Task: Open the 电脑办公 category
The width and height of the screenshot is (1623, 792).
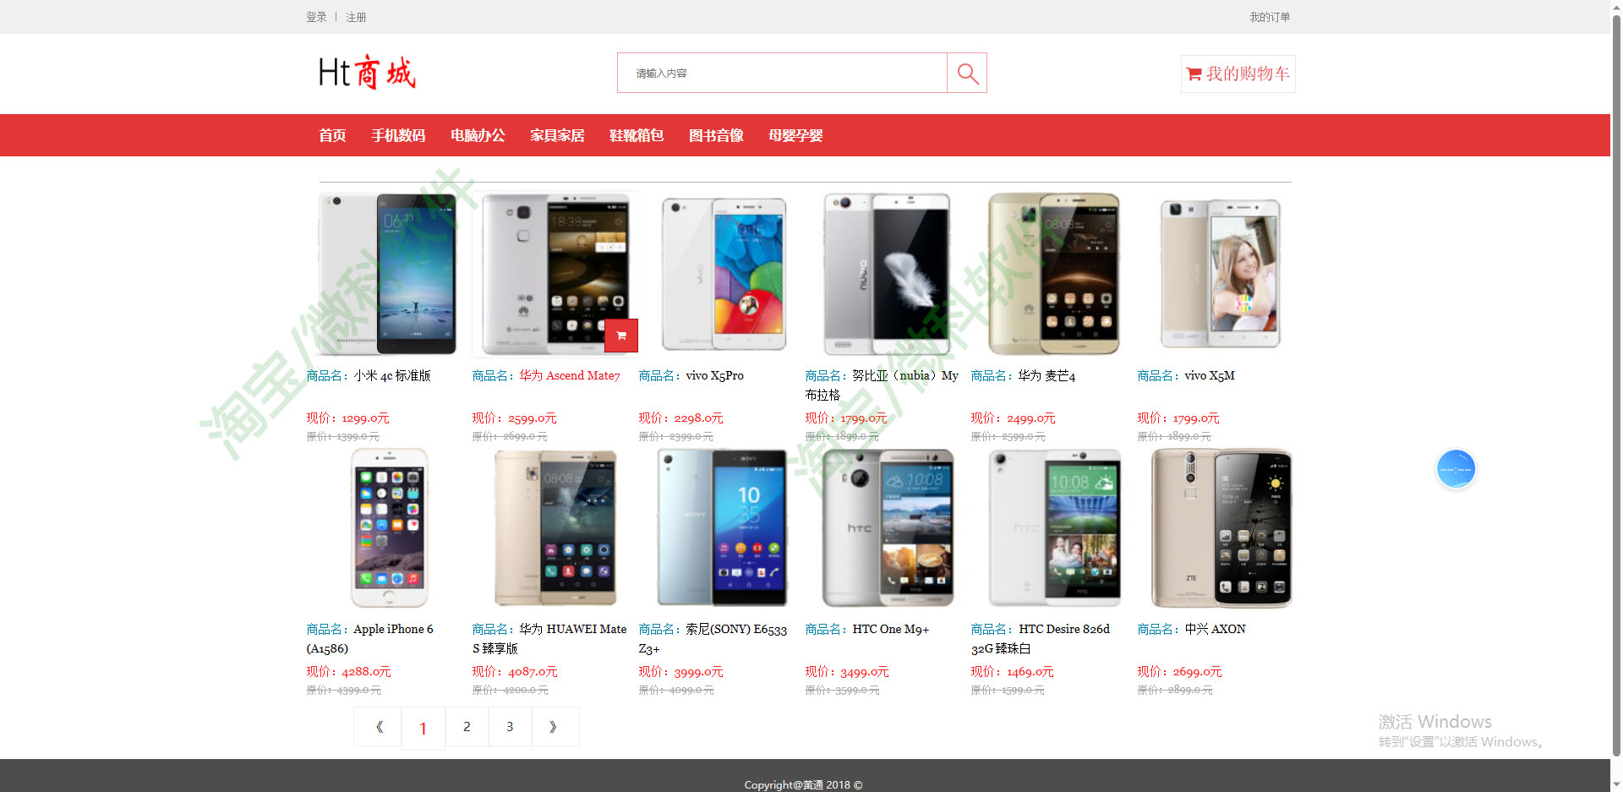Action: [x=478, y=135]
